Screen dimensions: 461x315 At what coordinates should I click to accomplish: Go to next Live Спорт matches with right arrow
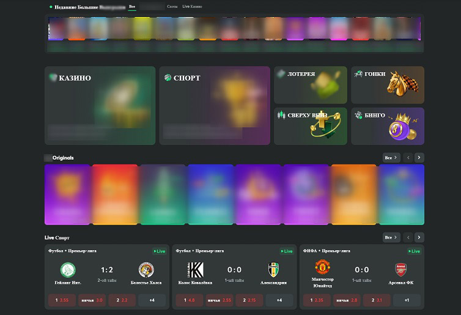click(419, 237)
